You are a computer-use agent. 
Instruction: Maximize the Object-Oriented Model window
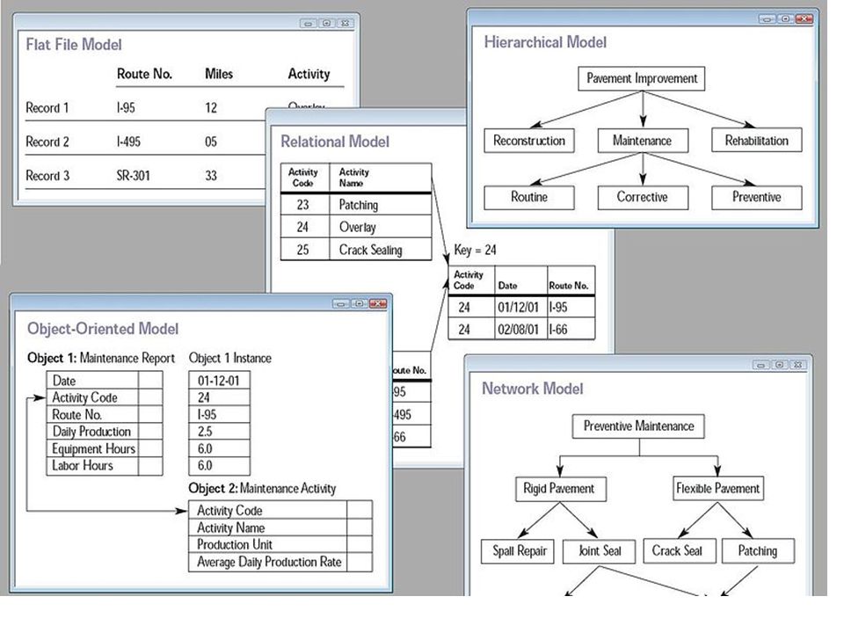(360, 303)
